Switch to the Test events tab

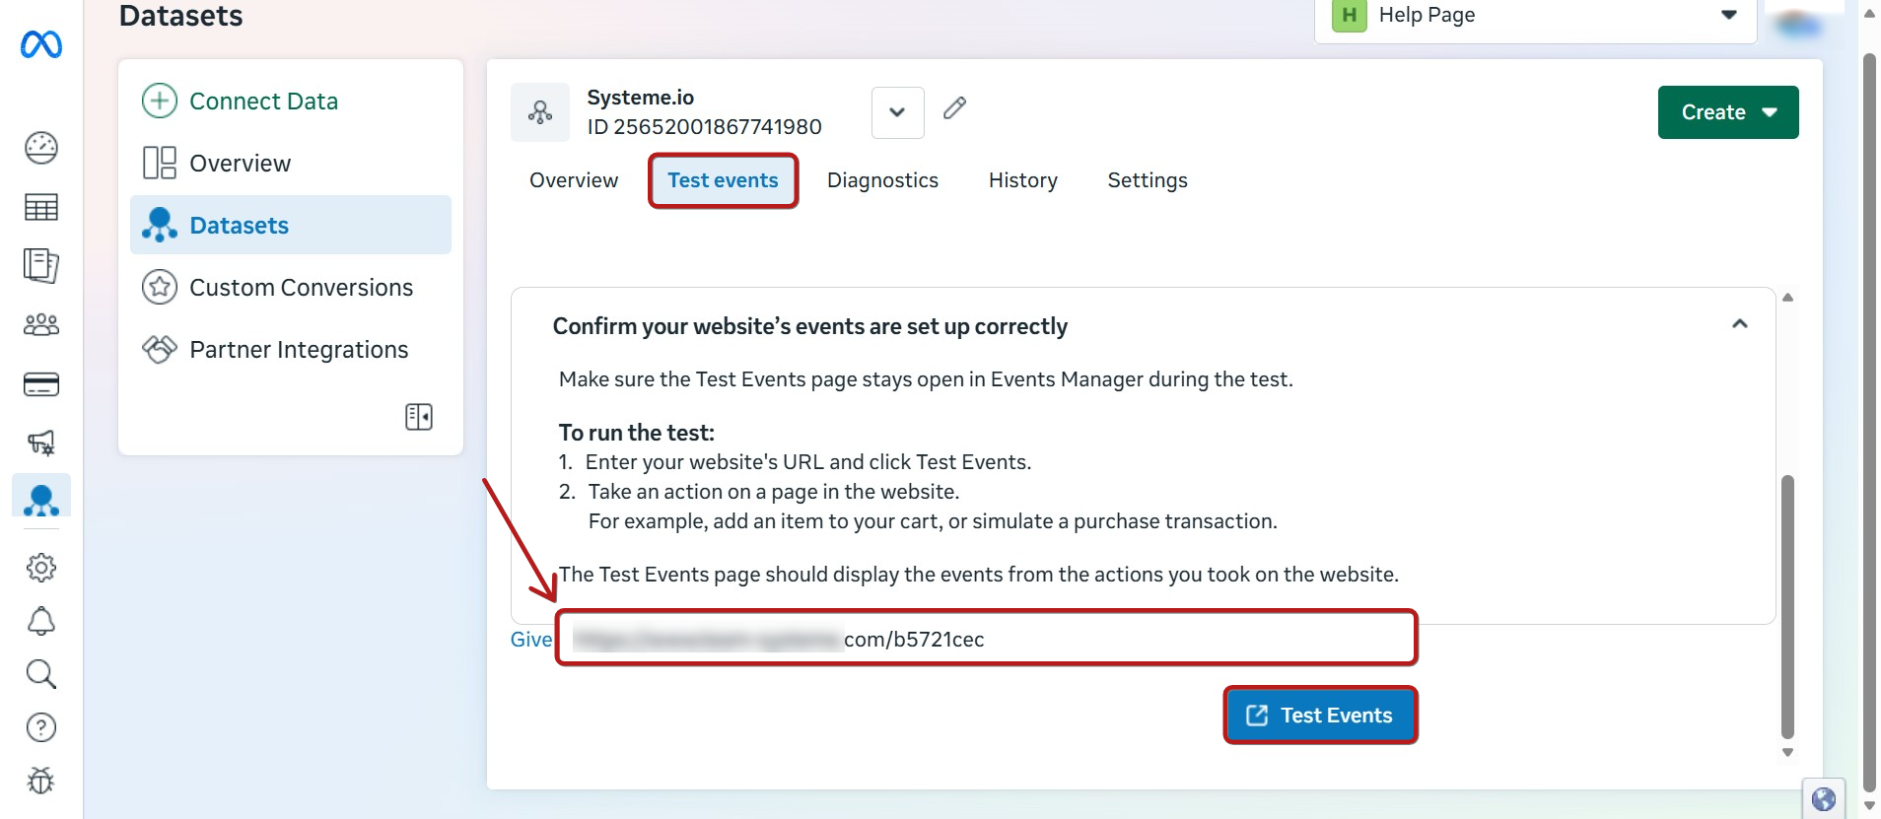pos(723,180)
